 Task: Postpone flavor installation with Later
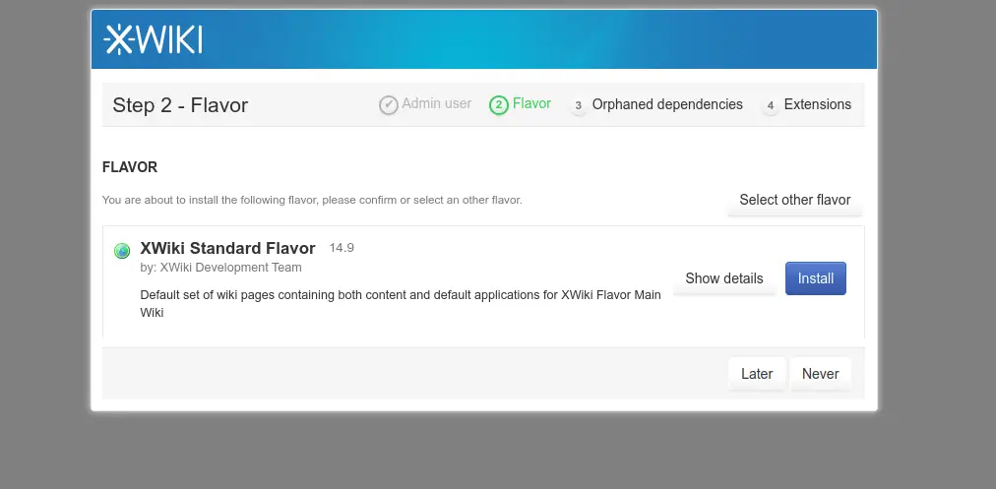click(757, 374)
